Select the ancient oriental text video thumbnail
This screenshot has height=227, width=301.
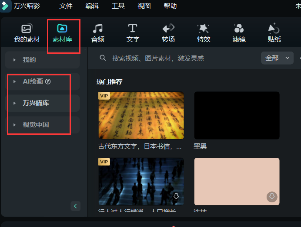click(141, 115)
